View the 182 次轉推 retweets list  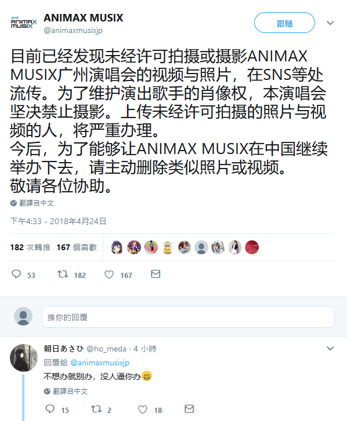click(x=30, y=247)
